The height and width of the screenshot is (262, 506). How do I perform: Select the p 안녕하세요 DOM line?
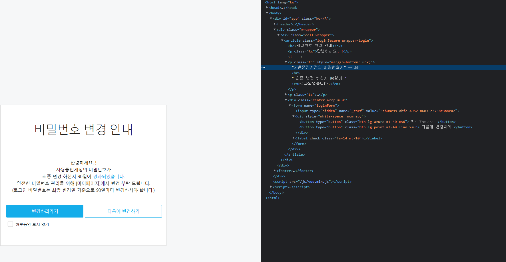320,51
